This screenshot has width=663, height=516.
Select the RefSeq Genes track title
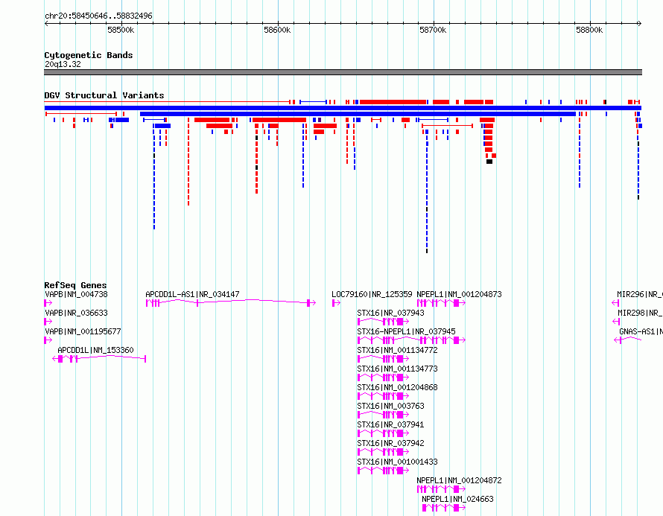point(75,285)
